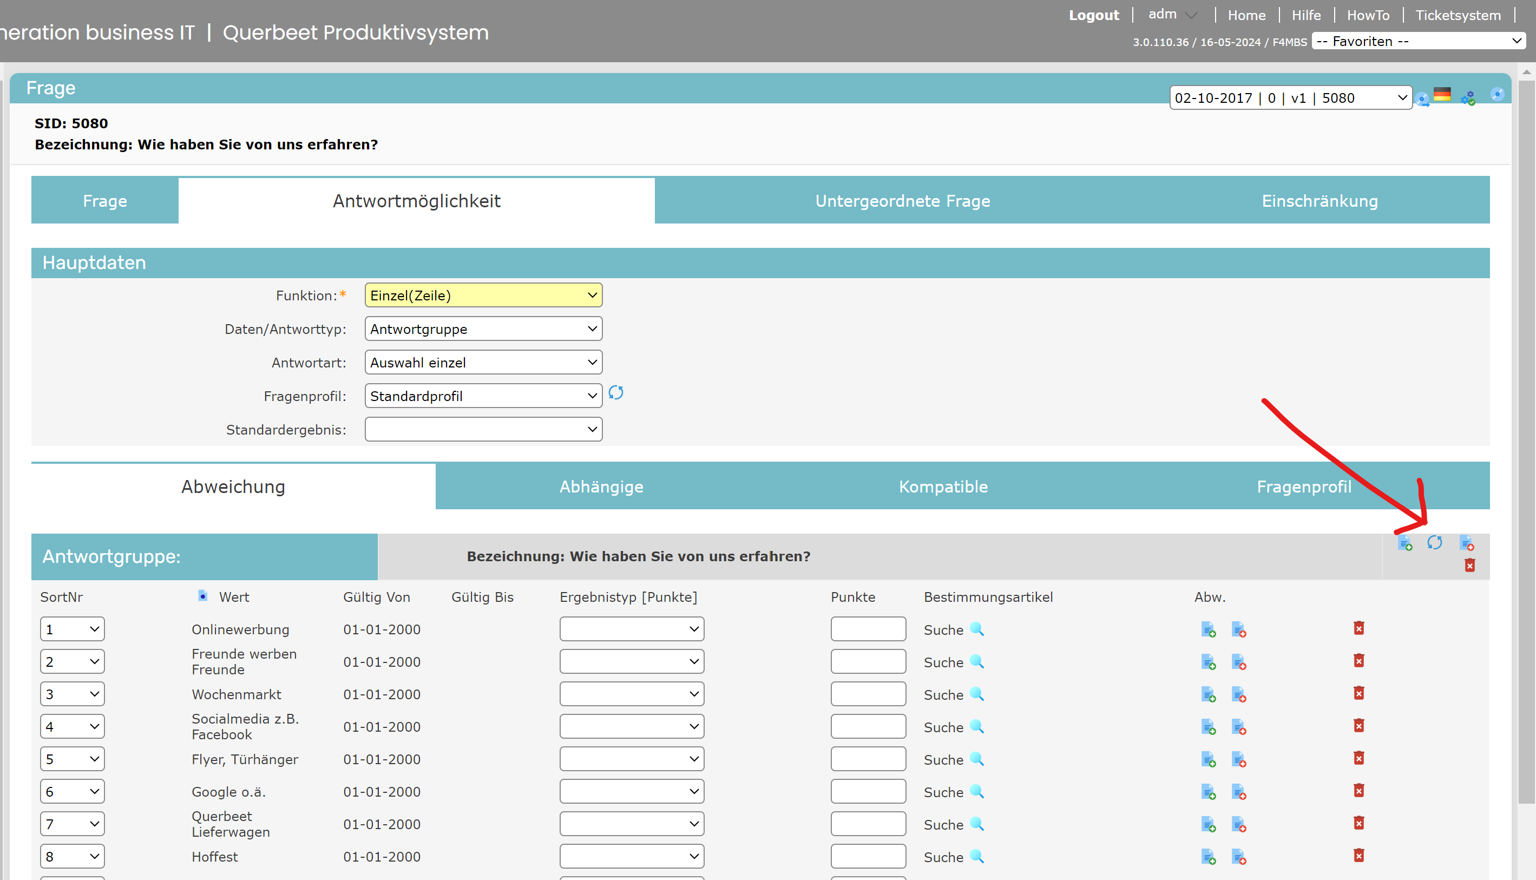Click the gears icon with the green checkmark
The image size is (1536, 880).
(x=1468, y=97)
